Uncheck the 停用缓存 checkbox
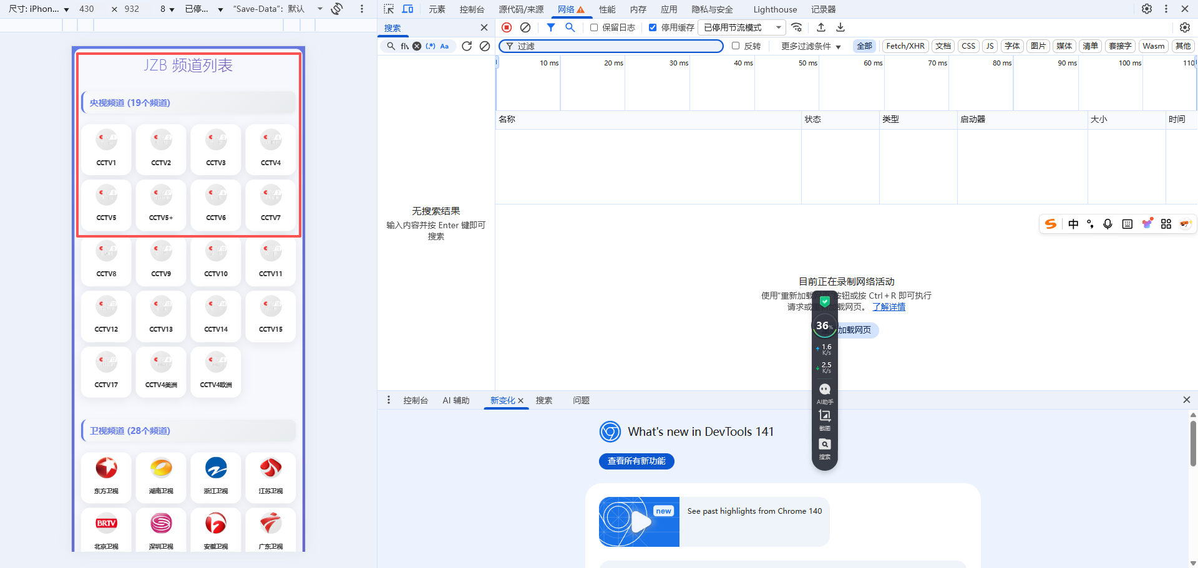Image resolution: width=1198 pixels, height=568 pixels. click(x=653, y=27)
